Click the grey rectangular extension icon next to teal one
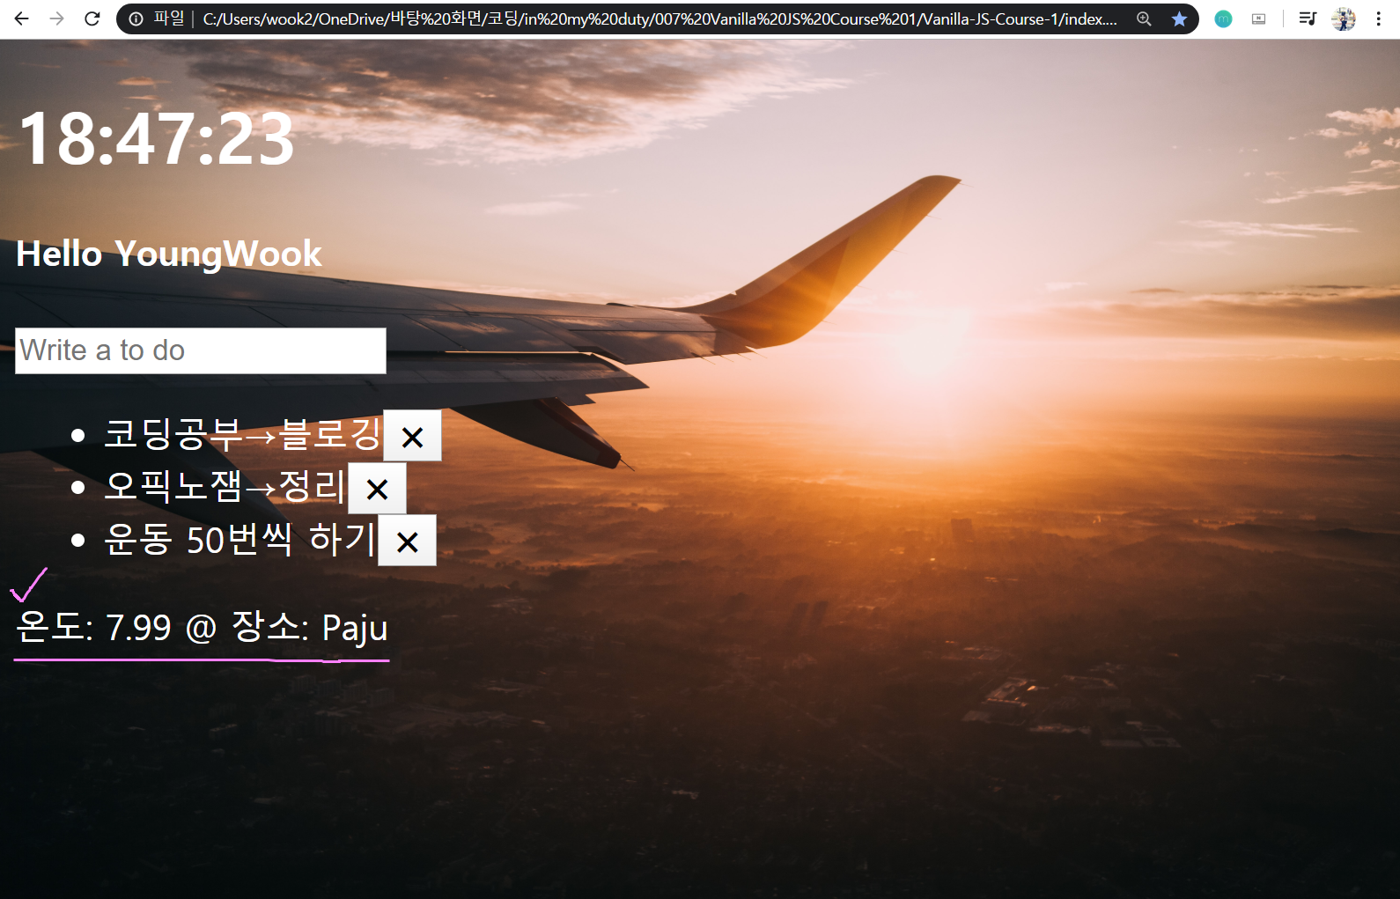 click(x=1259, y=18)
